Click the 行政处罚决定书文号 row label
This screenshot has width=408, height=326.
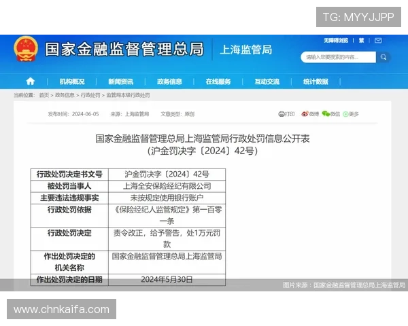click(x=69, y=175)
